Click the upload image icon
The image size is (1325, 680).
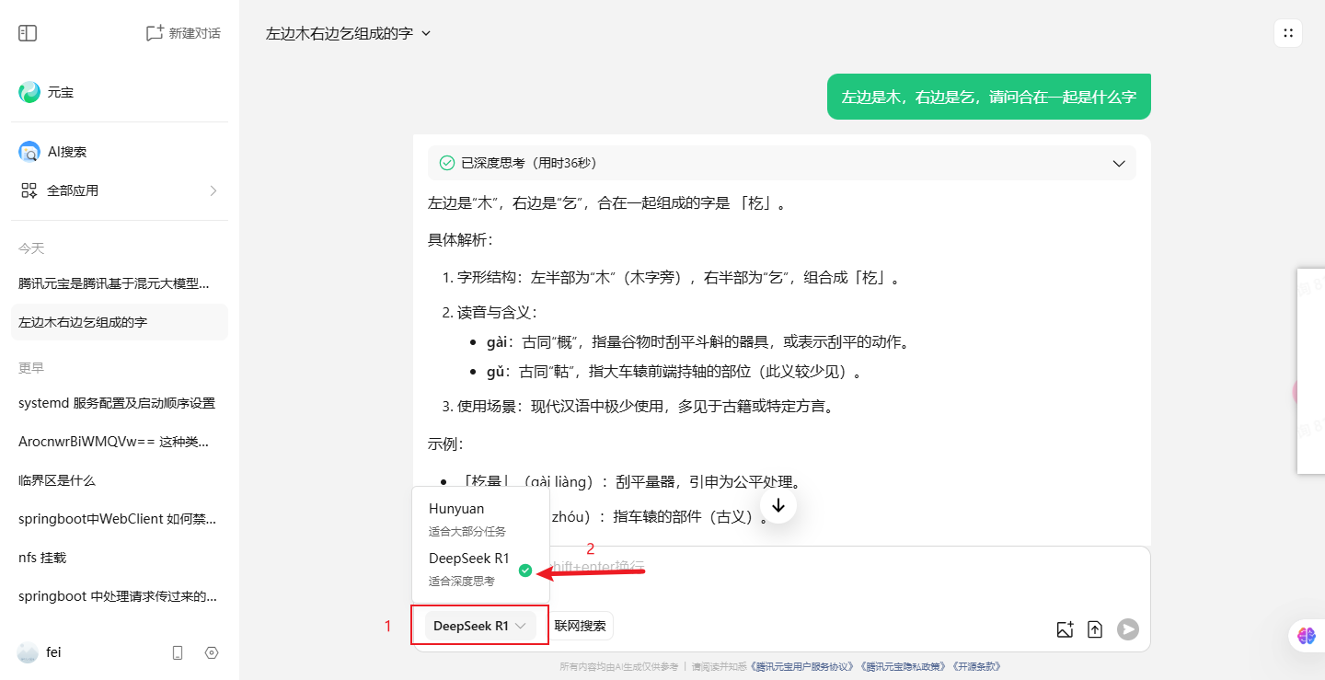1065,629
